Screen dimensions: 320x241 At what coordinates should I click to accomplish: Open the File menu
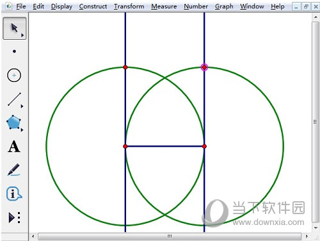coord(21,6)
